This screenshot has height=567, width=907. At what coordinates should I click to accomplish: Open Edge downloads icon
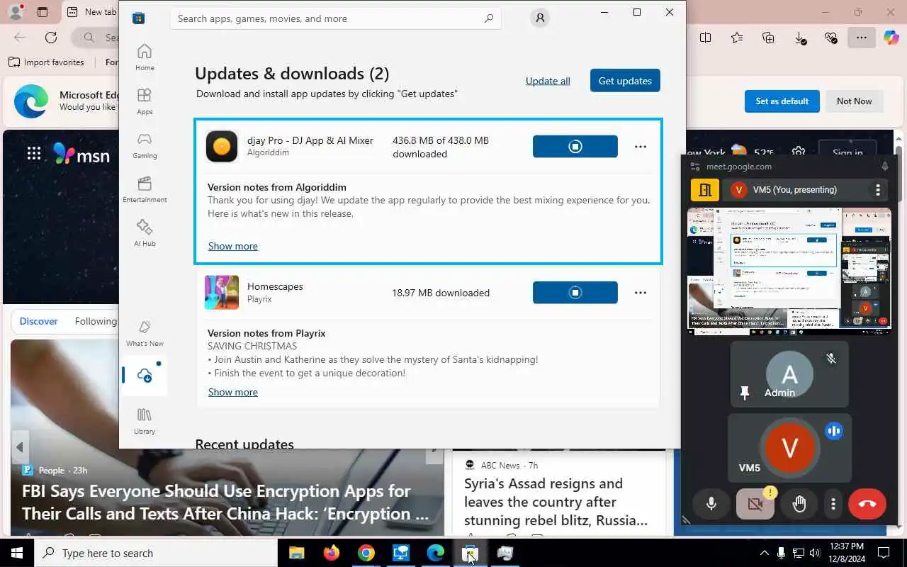click(800, 38)
